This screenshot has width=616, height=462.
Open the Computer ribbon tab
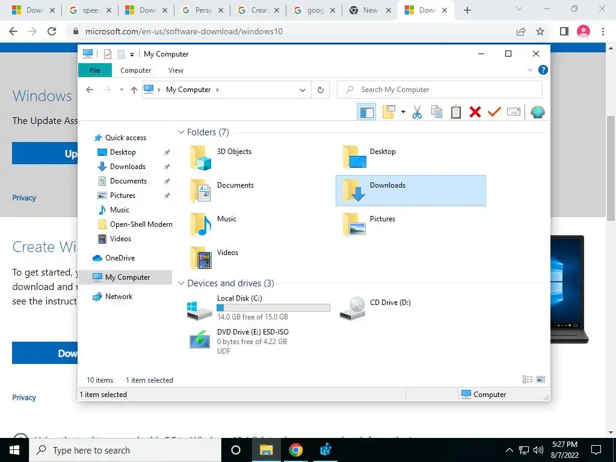pyautogui.click(x=135, y=70)
